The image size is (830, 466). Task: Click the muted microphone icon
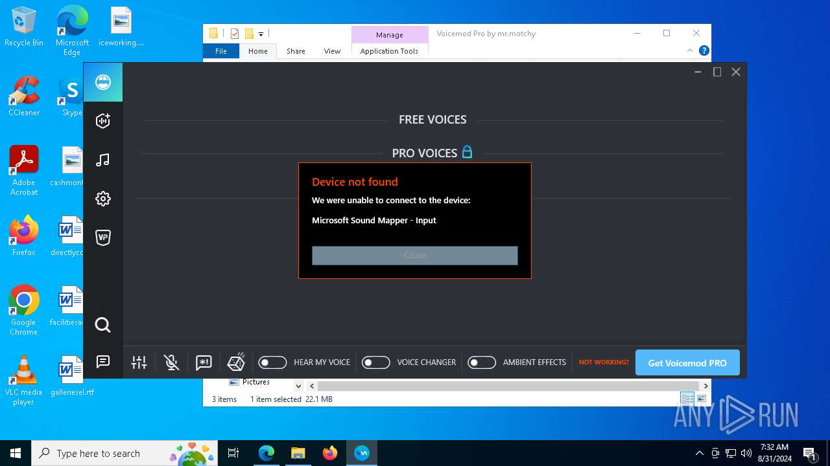[x=171, y=362]
